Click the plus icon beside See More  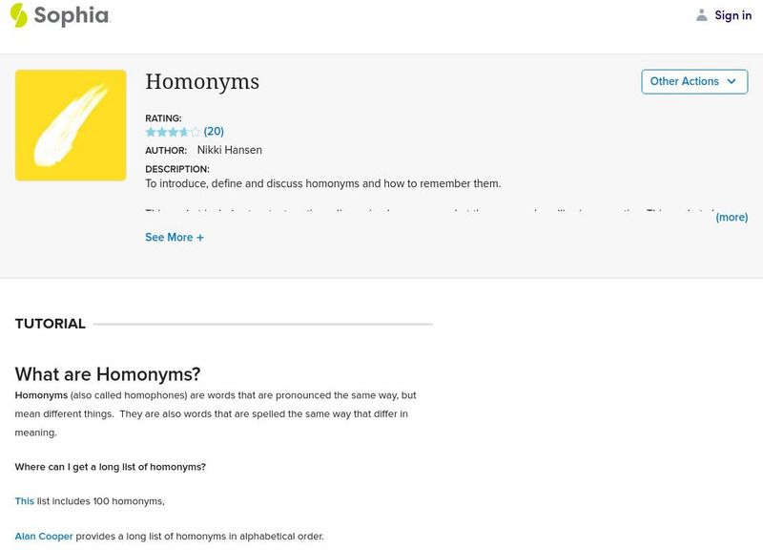click(x=200, y=238)
